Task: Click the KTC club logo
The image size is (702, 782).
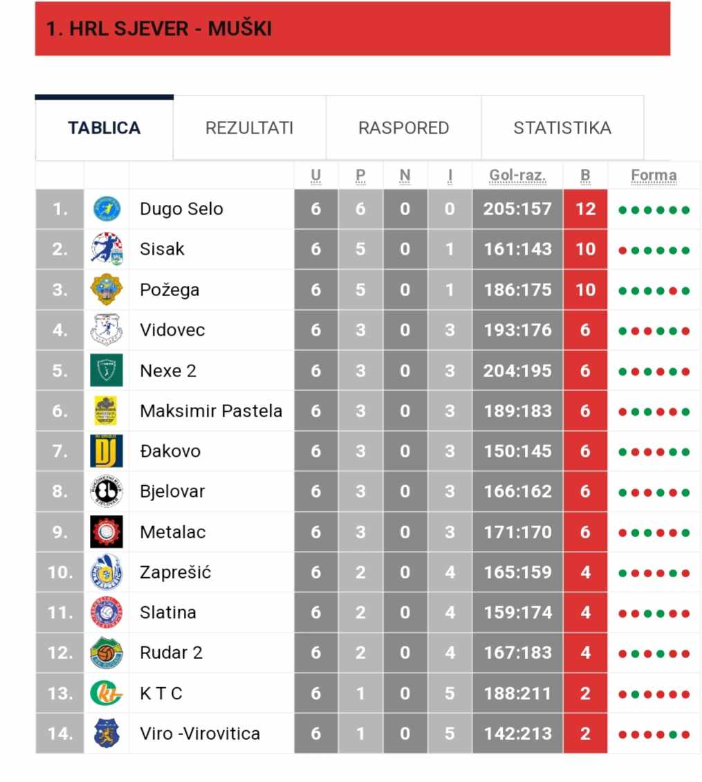Action: click(107, 693)
